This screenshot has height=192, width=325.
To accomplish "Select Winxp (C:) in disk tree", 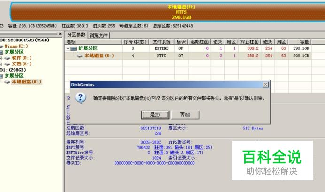I will tap(16, 46).
